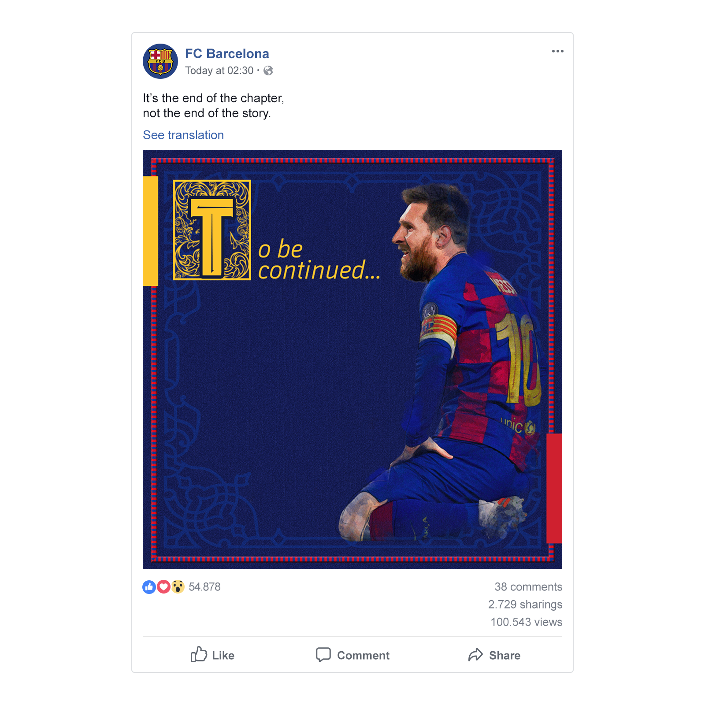Click the Like thumbs-up button
Screen dimensions: 705x705
pos(212,655)
